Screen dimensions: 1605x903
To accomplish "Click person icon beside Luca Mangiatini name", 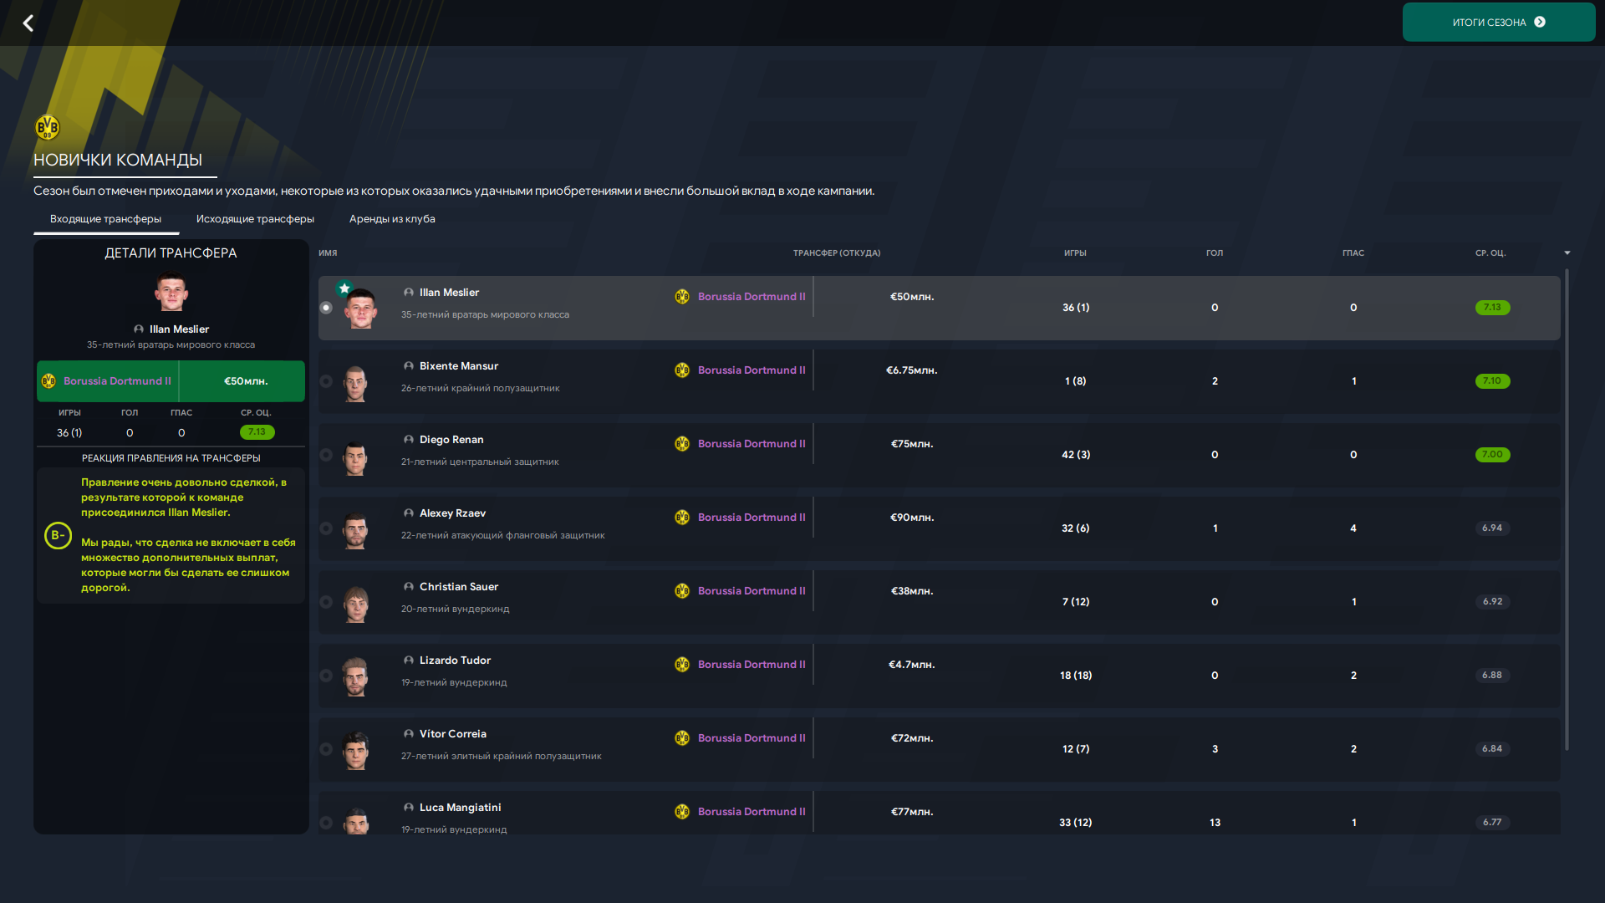I will (x=409, y=808).
